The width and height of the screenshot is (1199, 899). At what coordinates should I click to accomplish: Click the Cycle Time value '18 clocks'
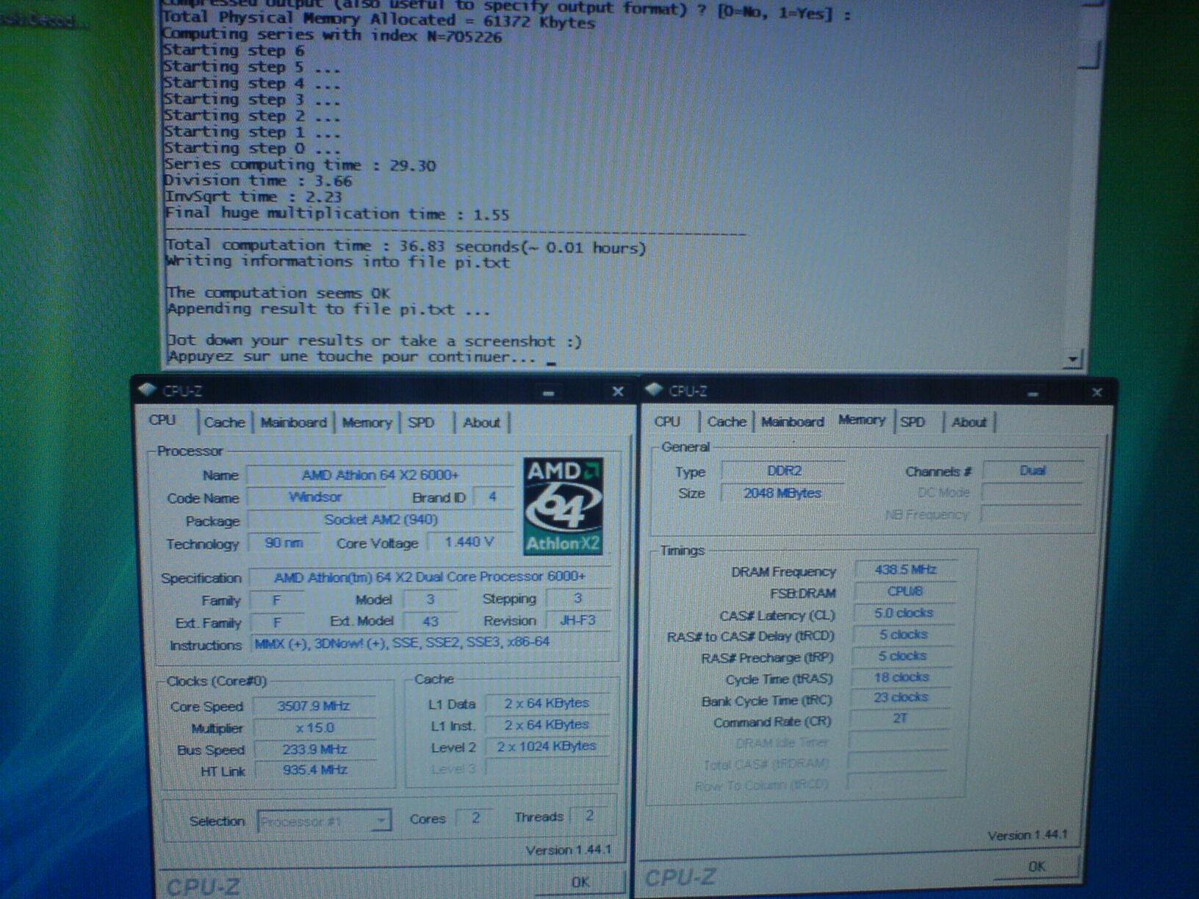tap(901, 676)
